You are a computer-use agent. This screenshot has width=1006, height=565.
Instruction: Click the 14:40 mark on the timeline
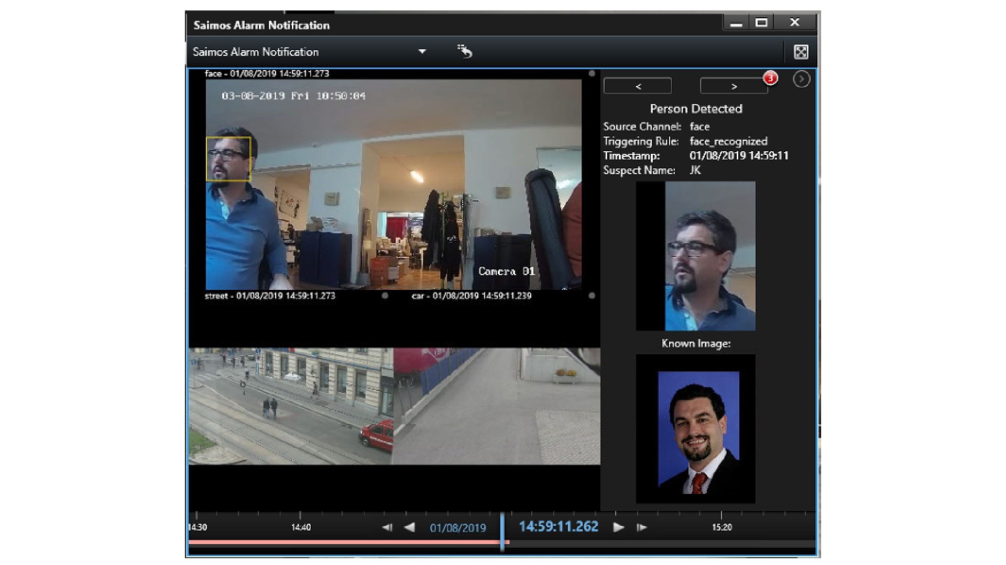(x=301, y=527)
